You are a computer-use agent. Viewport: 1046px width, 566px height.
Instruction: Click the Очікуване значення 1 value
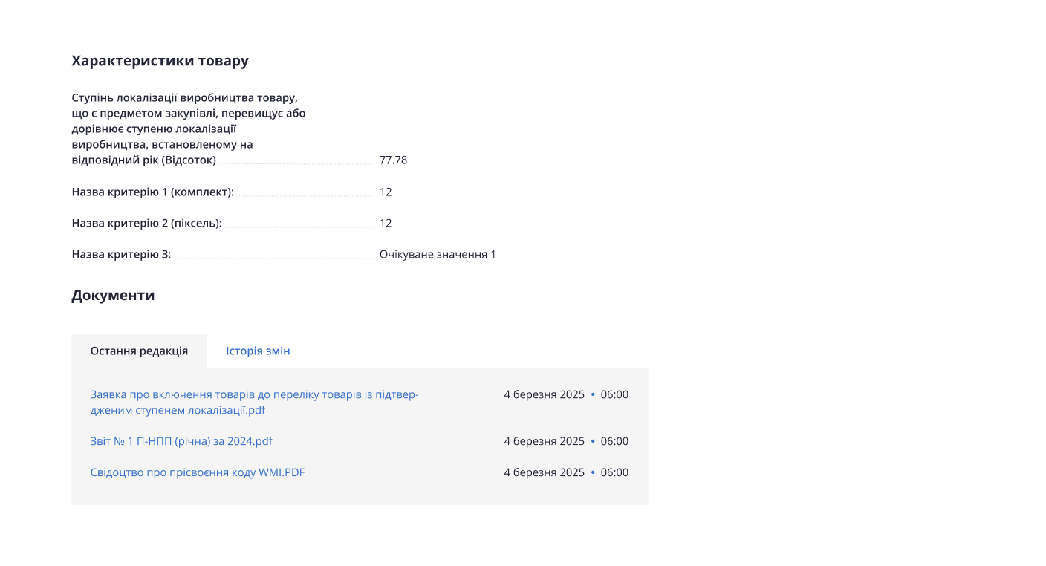pos(438,254)
